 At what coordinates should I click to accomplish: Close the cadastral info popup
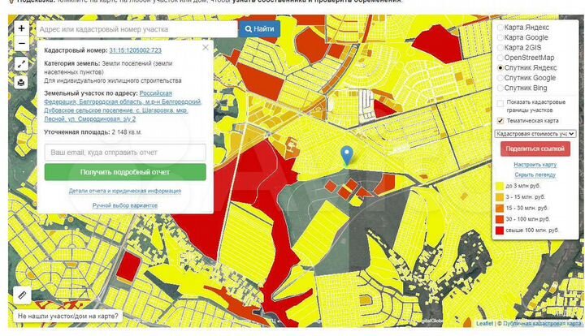tap(206, 47)
